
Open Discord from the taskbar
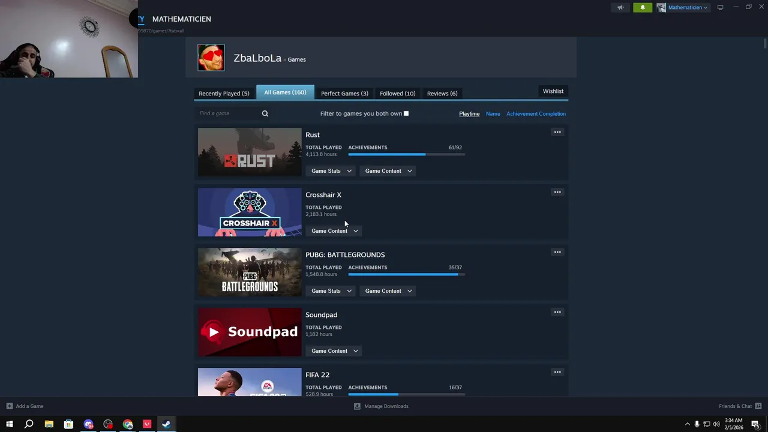click(x=89, y=424)
